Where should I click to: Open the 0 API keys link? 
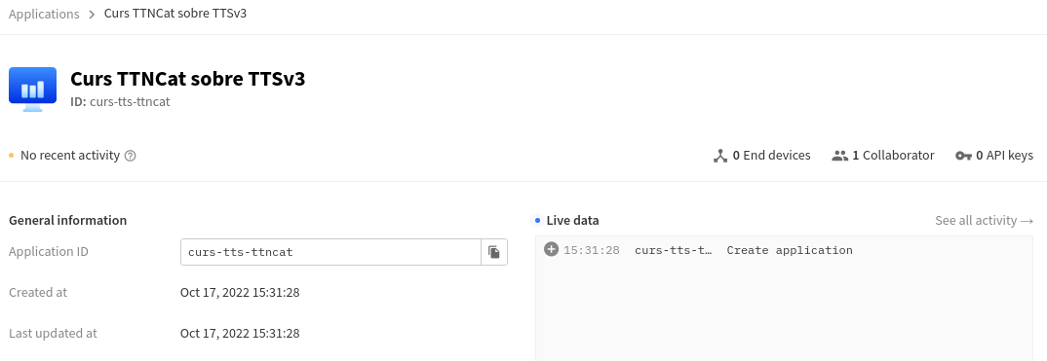tap(994, 156)
